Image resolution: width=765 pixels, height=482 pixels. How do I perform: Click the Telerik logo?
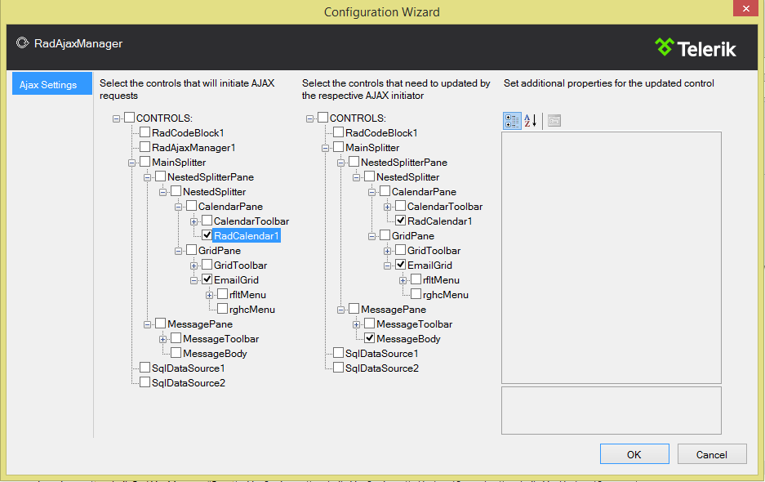click(x=696, y=48)
